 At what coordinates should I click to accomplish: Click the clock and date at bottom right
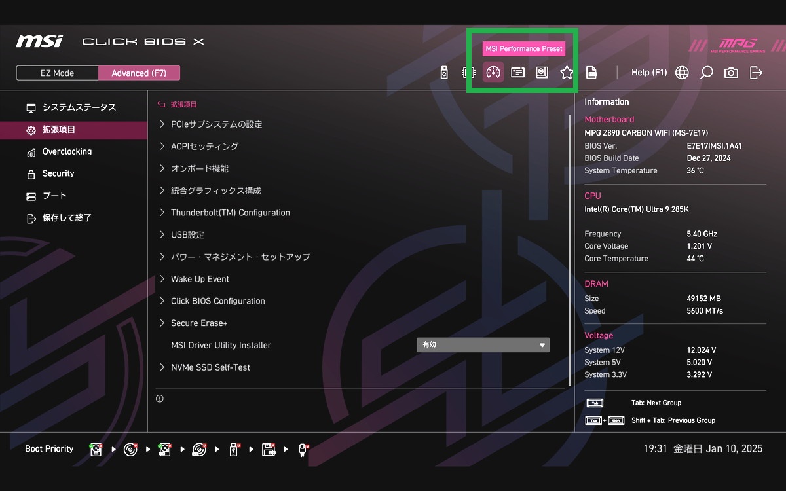click(x=703, y=449)
